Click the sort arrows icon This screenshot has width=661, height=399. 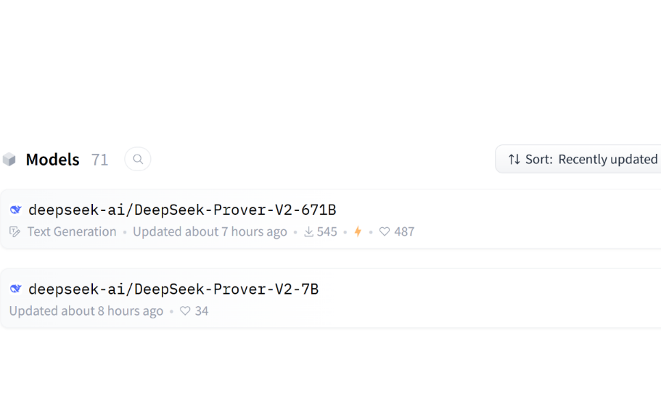514,159
